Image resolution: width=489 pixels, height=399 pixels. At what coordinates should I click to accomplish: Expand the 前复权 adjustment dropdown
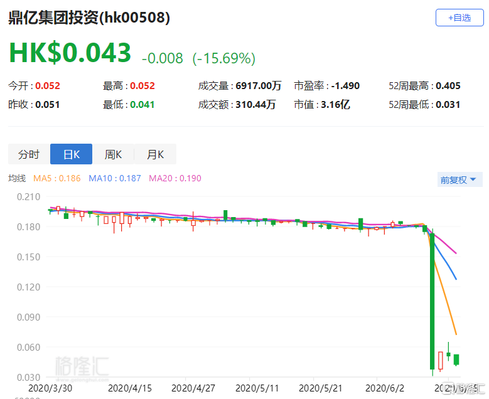(459, 179)
